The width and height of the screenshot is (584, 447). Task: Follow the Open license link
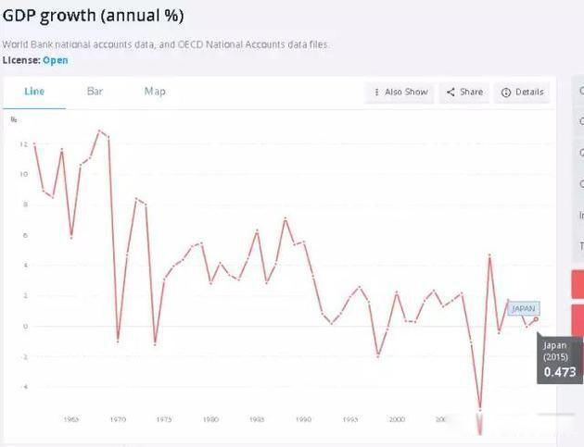[55, 60]
